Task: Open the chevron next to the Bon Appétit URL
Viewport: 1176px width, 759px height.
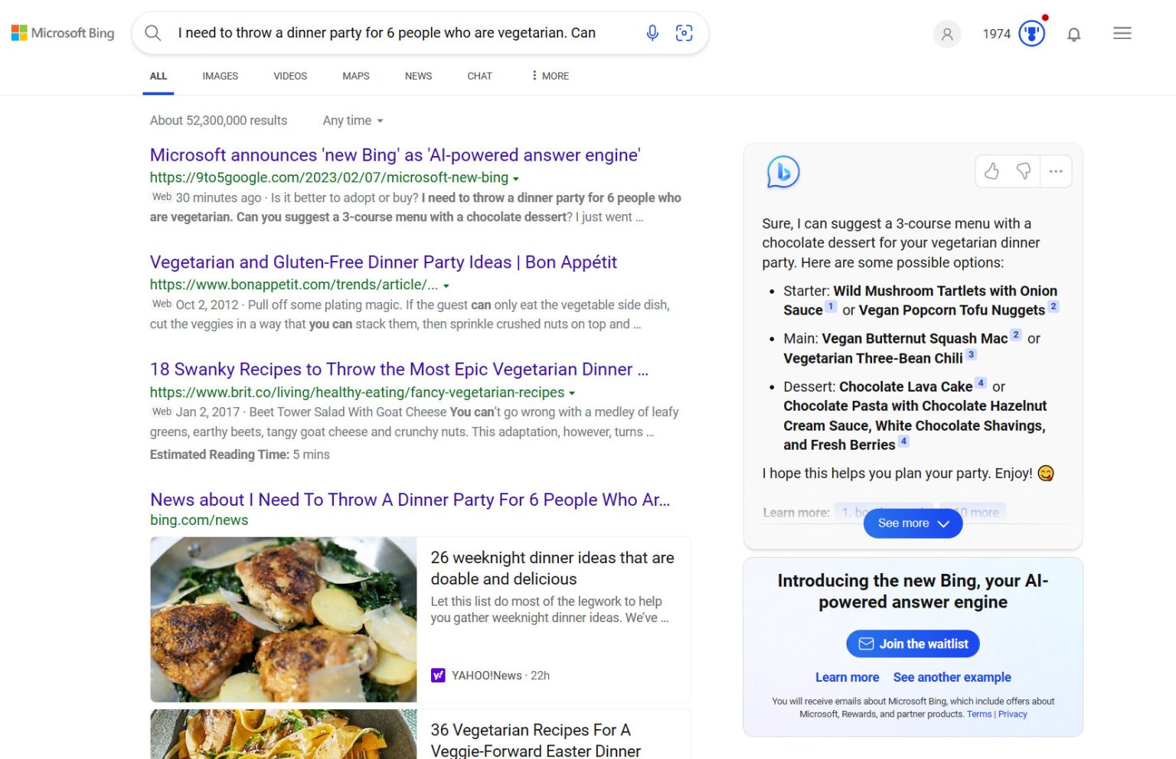Action: click(x=446, y=285)
